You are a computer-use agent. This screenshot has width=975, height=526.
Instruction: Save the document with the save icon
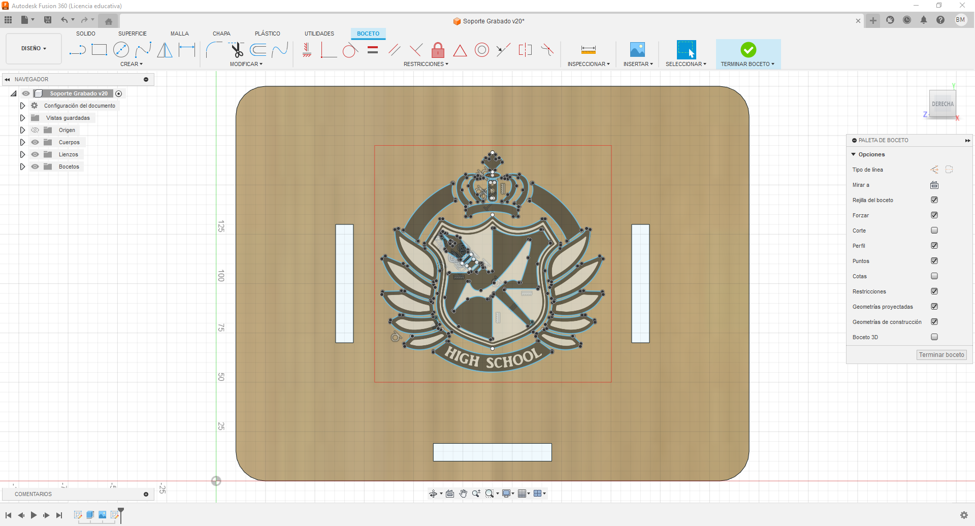tap(48, 20)
